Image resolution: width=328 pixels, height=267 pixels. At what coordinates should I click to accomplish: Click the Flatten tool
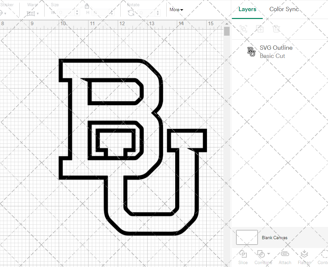coord(304,257)
